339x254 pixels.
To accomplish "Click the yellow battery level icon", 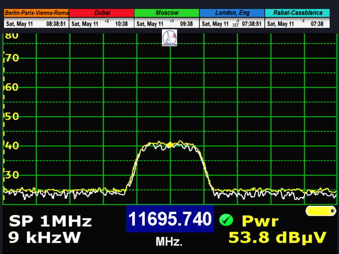I will pyautogui.click(x=320, y=211).
